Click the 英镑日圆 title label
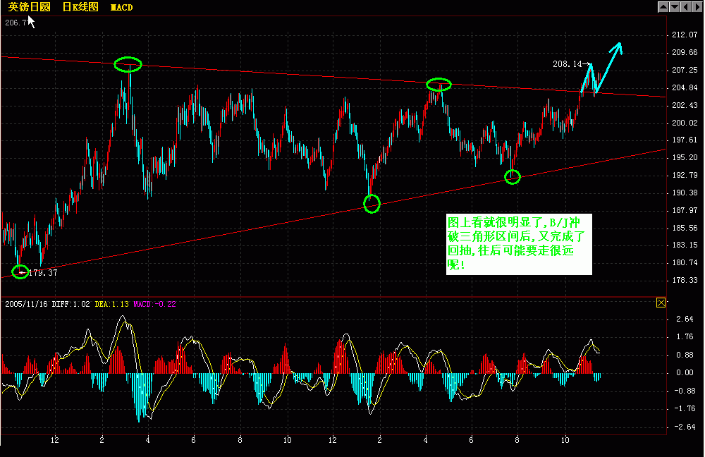705x457 pixels. [29, 7]
